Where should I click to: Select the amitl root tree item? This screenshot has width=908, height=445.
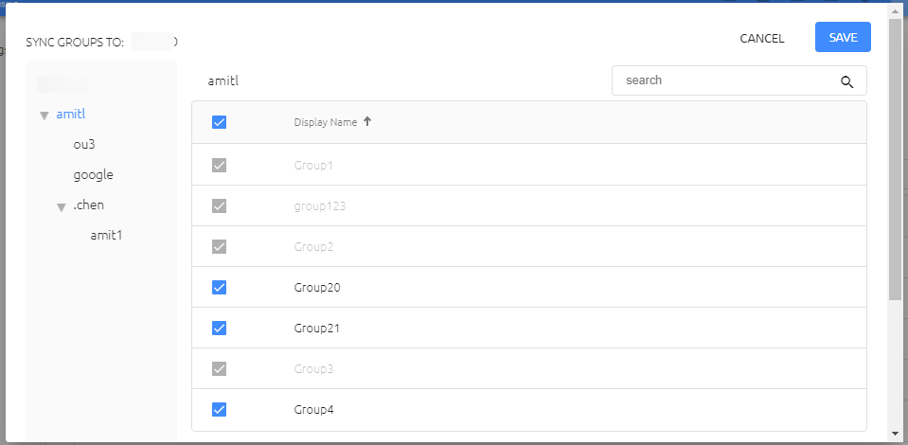click(71, 115)
